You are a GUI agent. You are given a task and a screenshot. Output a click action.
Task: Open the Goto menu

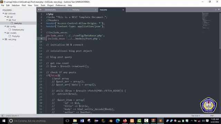click(36, 6)
